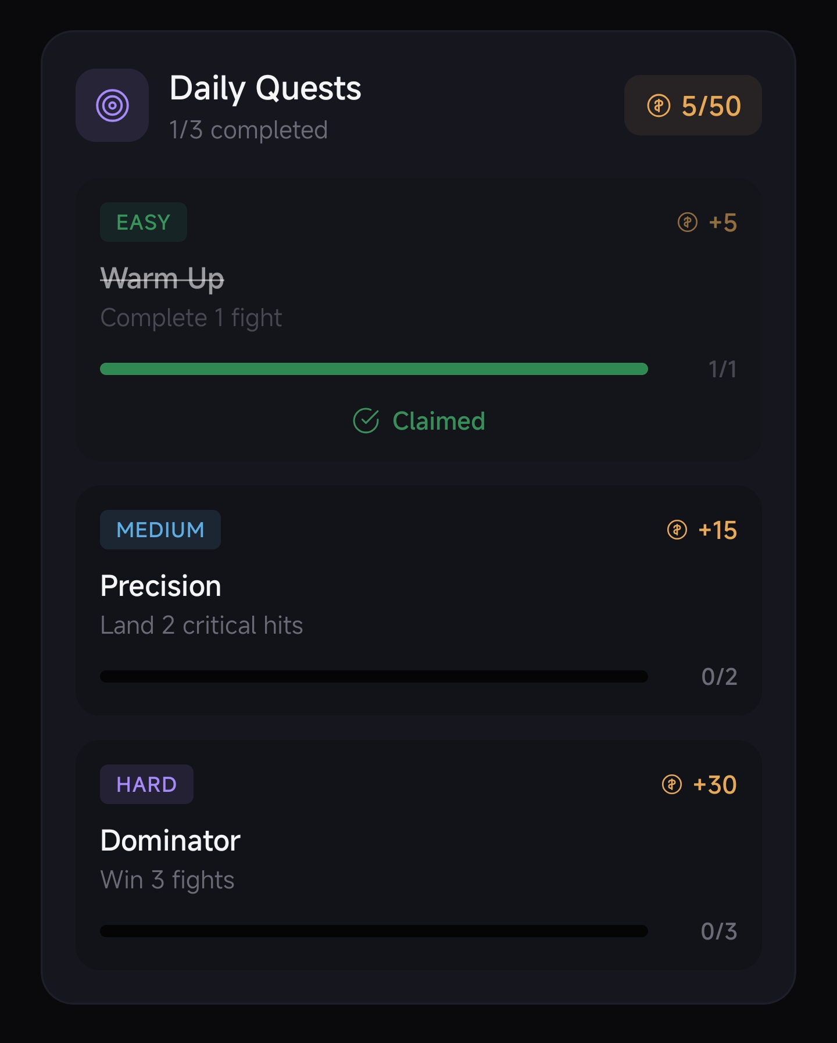Click the bullseye logo beside the header
The image size is (837, 1043).
(112, 106)
